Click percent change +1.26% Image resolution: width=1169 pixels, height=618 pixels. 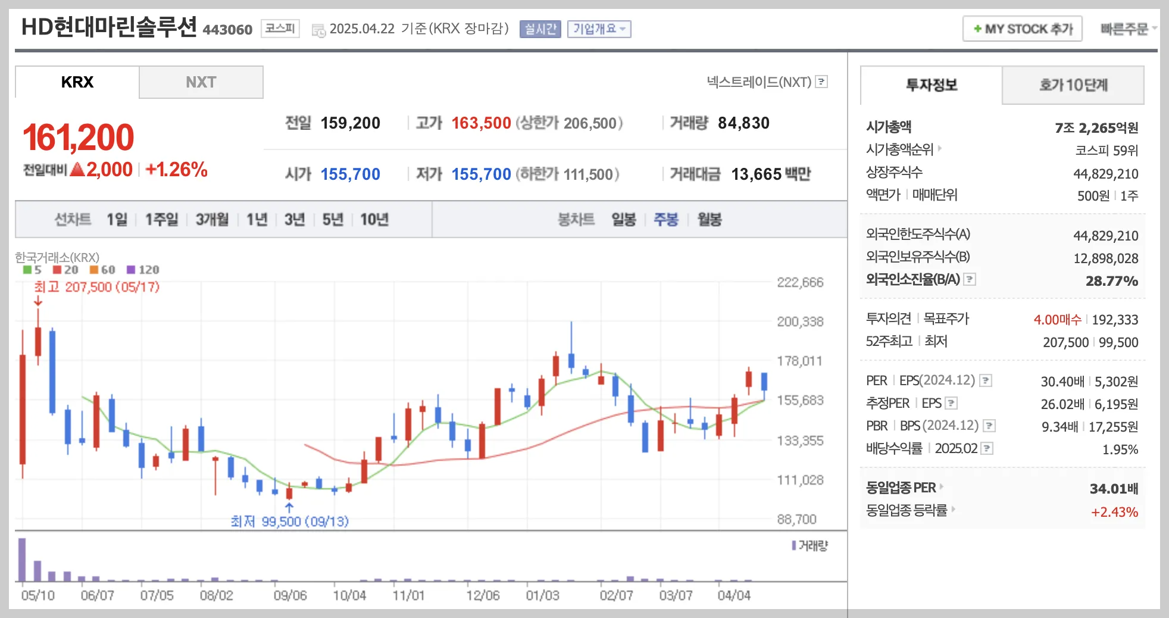coord(176,170)
